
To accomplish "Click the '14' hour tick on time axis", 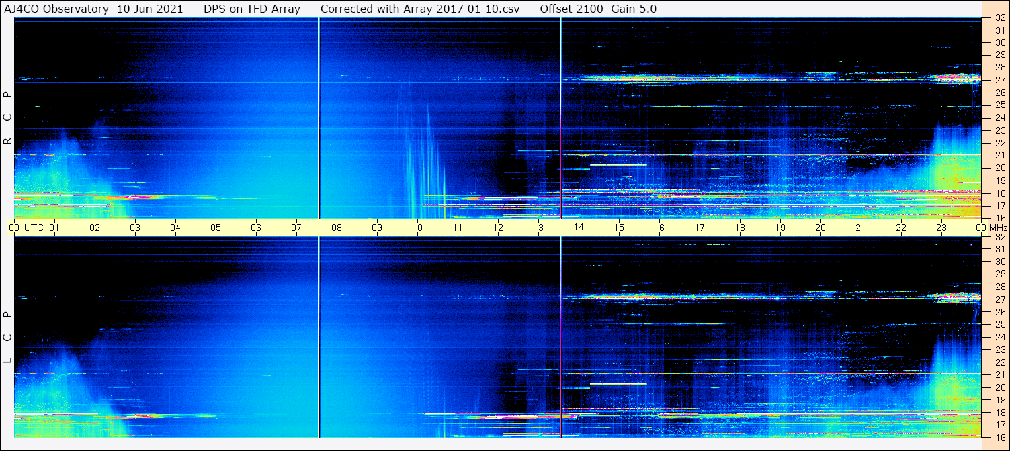I will point(579,228).
